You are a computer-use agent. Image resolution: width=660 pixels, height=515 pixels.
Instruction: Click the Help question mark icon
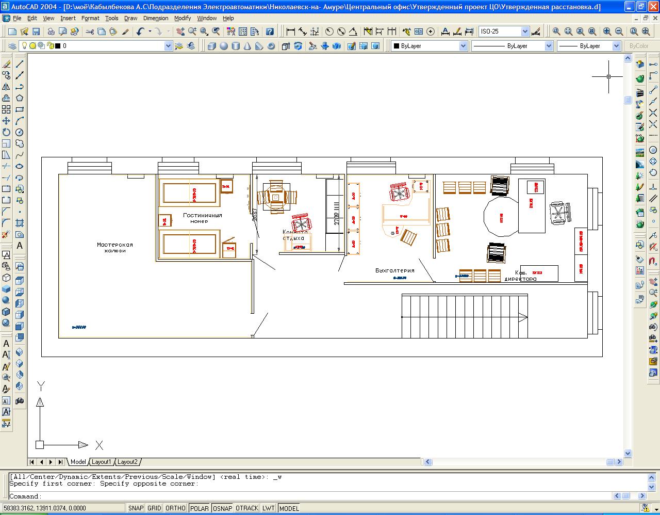tap(269, 31)
